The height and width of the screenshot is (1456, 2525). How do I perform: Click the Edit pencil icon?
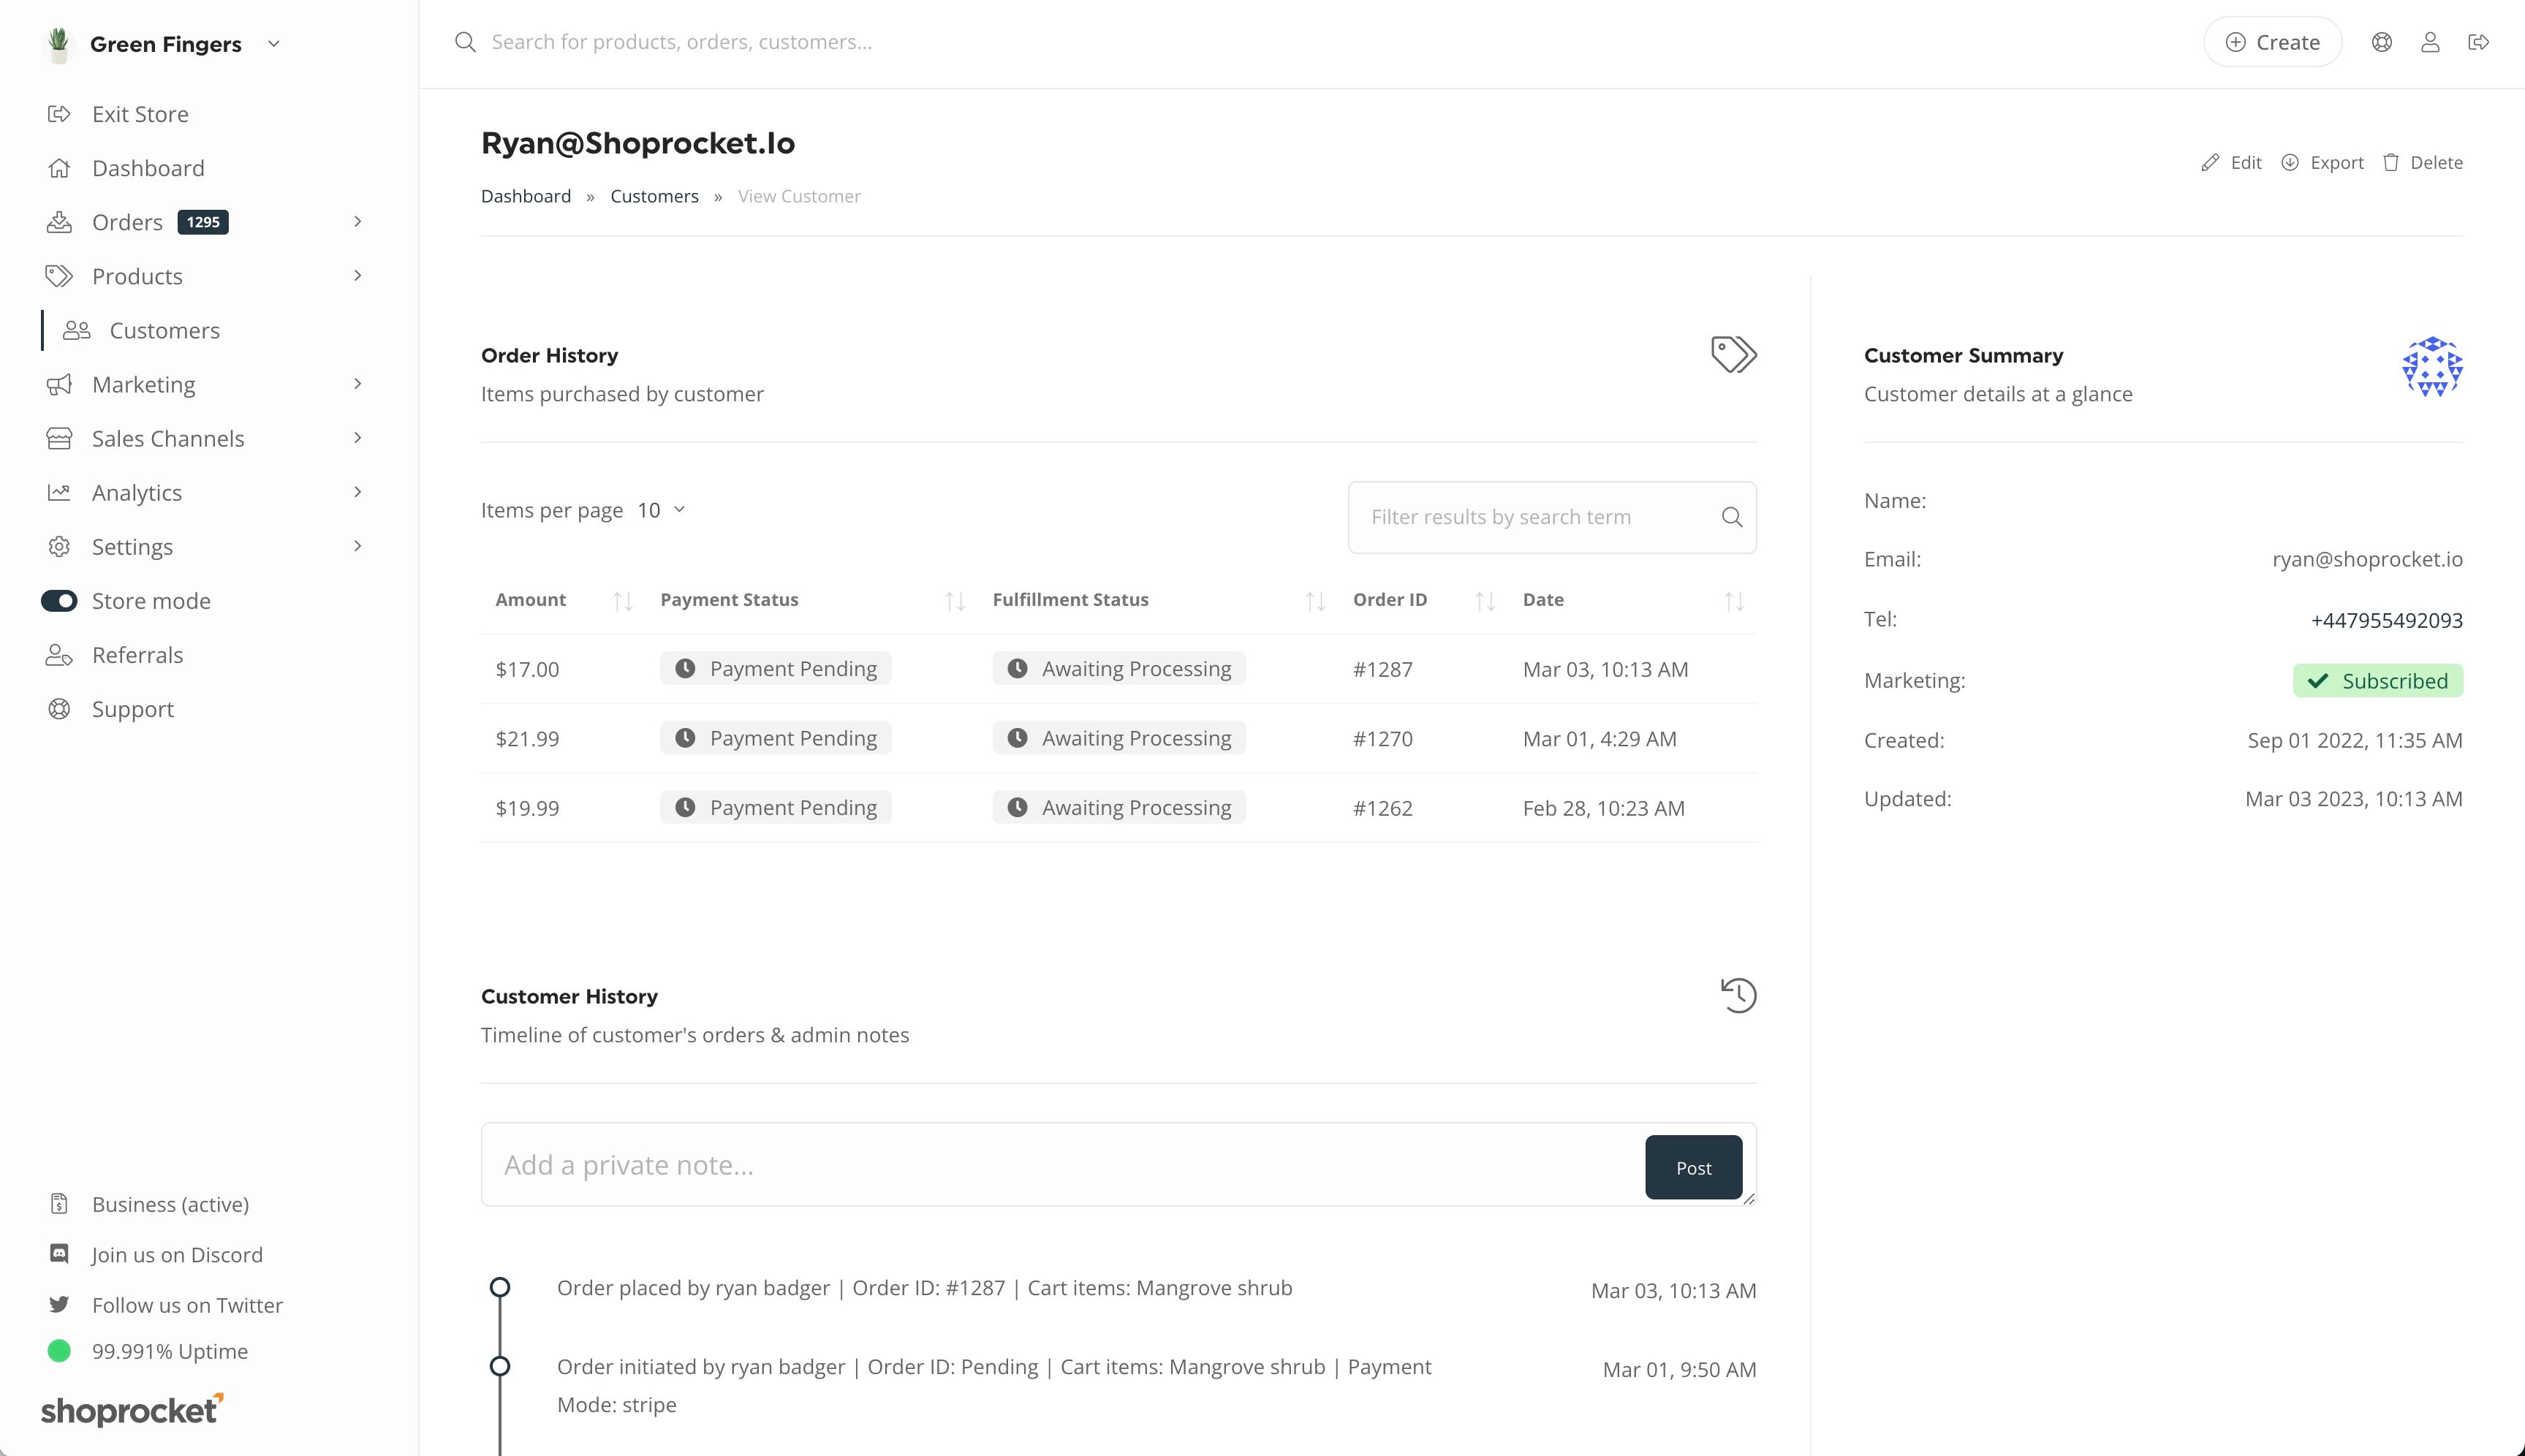coord(2210,162)
